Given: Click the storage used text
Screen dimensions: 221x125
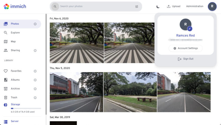Looking at the screenshot, I should (x=23, y=112).
